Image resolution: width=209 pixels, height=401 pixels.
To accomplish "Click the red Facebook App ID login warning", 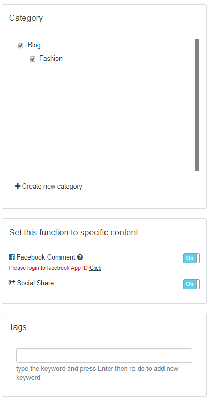I will (49, 268).
